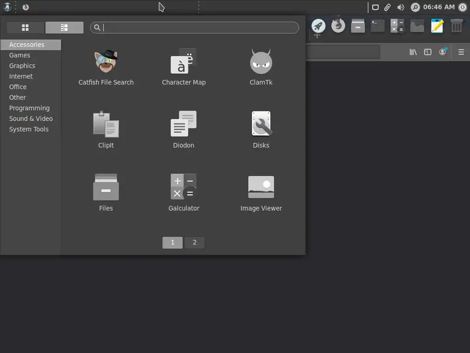Go to page 2 of apps
470x353 pixels.
click(195, 243)
